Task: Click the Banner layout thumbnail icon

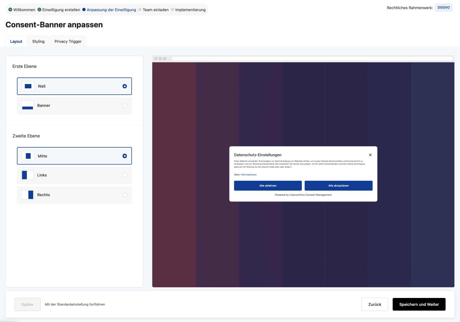Action: [28, 106]
